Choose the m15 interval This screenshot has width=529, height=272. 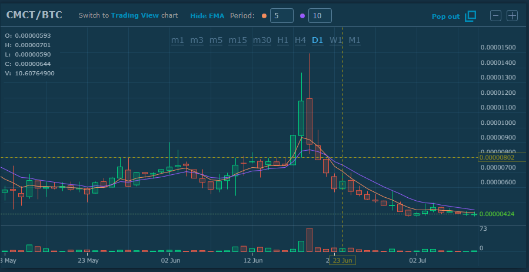(x=238, y=40)
